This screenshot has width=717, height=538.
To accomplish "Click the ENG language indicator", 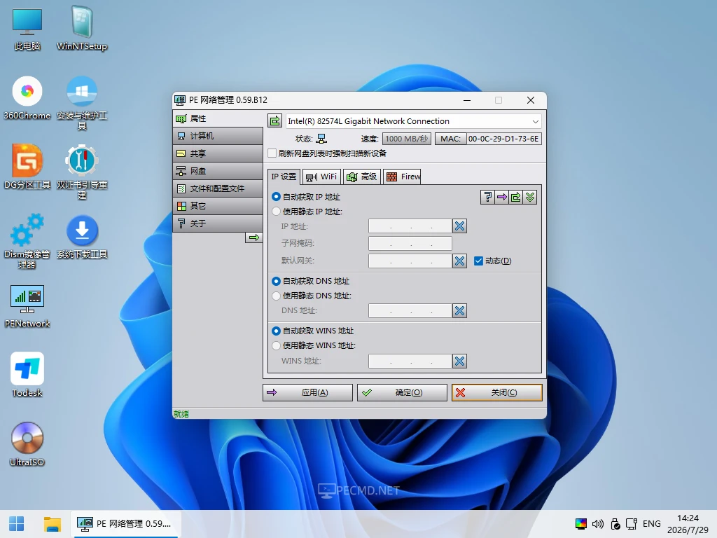I will [652, 524].
